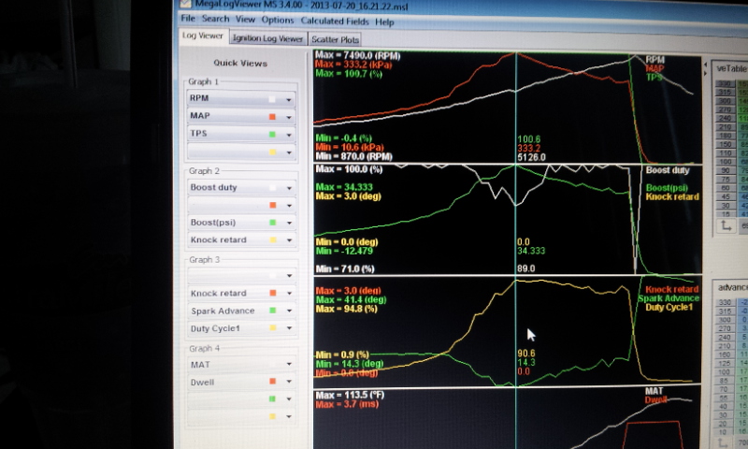
Task: Click the MegaLogViewer app icon in title bar
Action: pyautogui.click(x=185, y=4)
